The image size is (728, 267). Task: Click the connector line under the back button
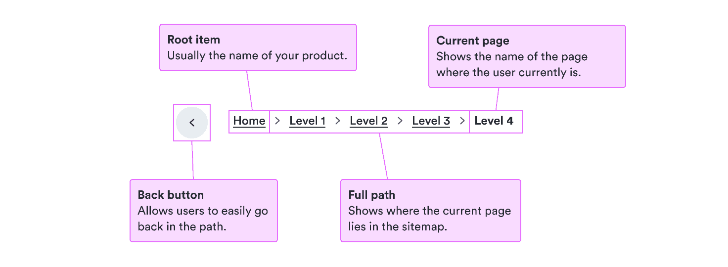[192, 160]
